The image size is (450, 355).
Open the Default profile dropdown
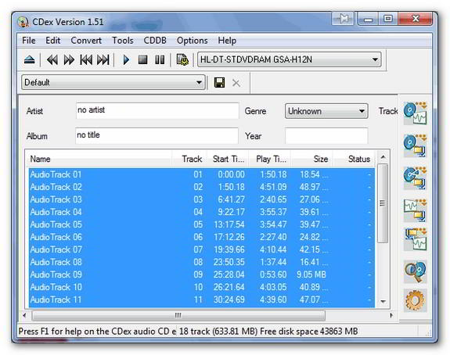[x=113, y=83]
